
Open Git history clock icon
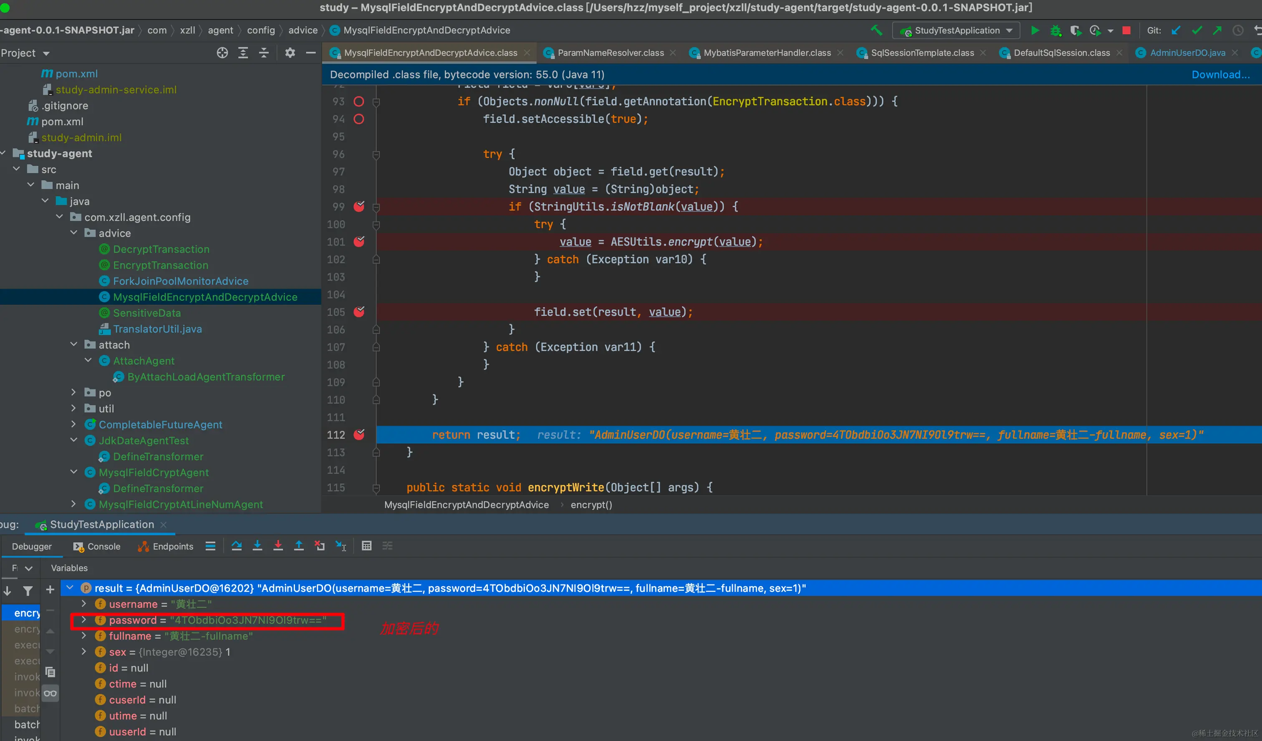tap(1237, 30)
